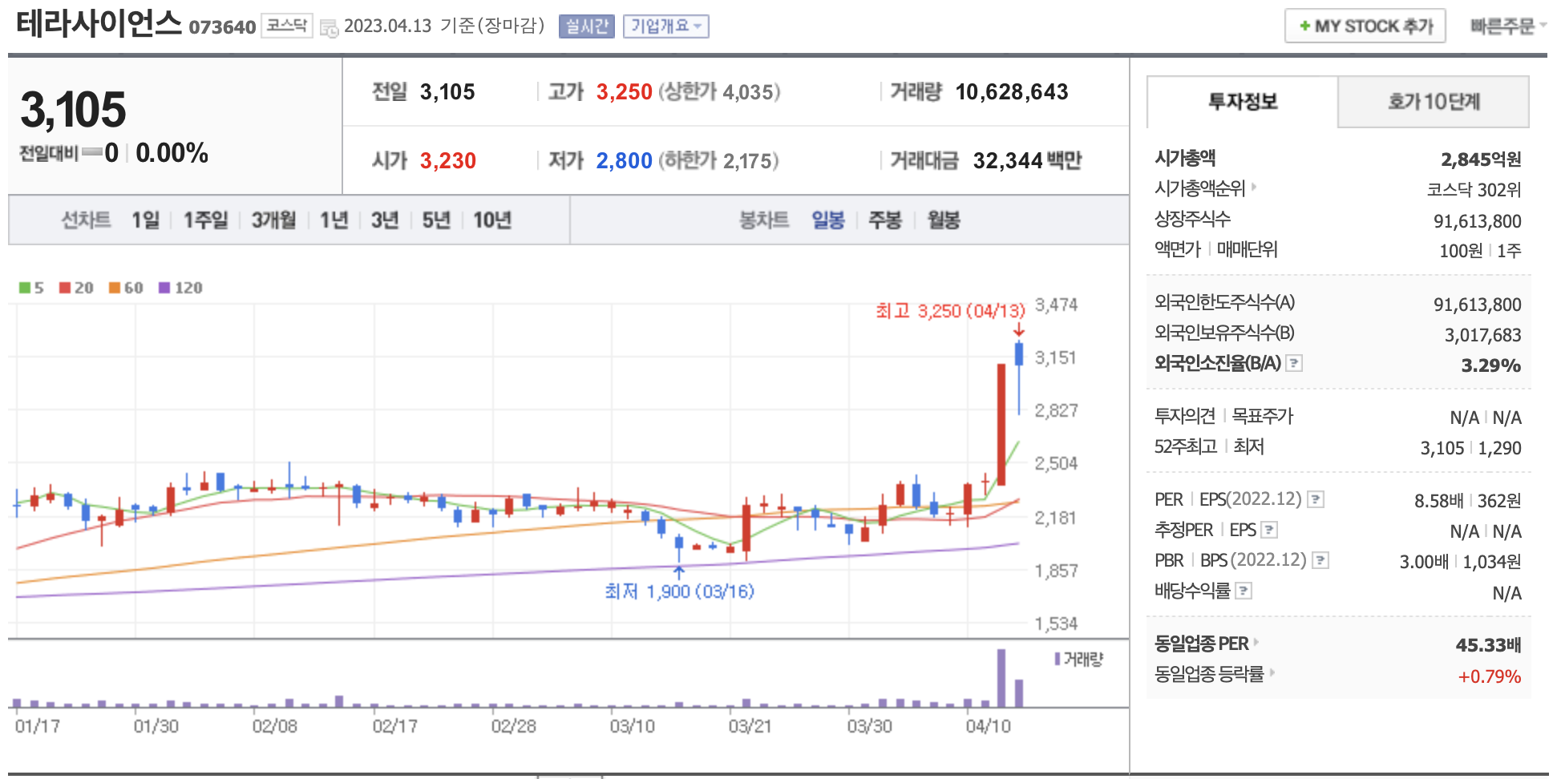Click help icon next to PER EPS(2022.12)
The width and height of the screenshot is (1557, 779).
click(x=1315, y=499)
